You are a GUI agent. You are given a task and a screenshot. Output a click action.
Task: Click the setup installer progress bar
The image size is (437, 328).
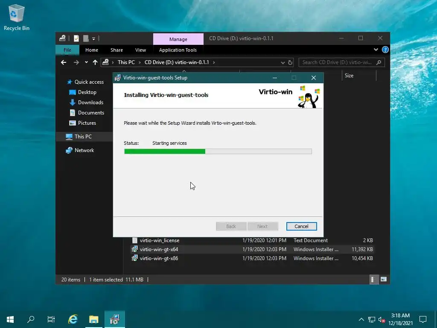pos(218,151)
